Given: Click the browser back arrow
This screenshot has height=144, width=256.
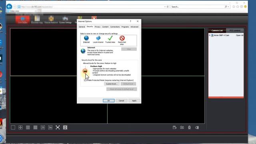Looking at the screenshot, I should coord(9,6).
